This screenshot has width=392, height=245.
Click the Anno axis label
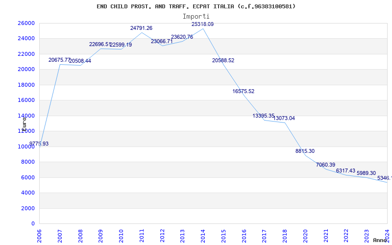pos(380,240)
